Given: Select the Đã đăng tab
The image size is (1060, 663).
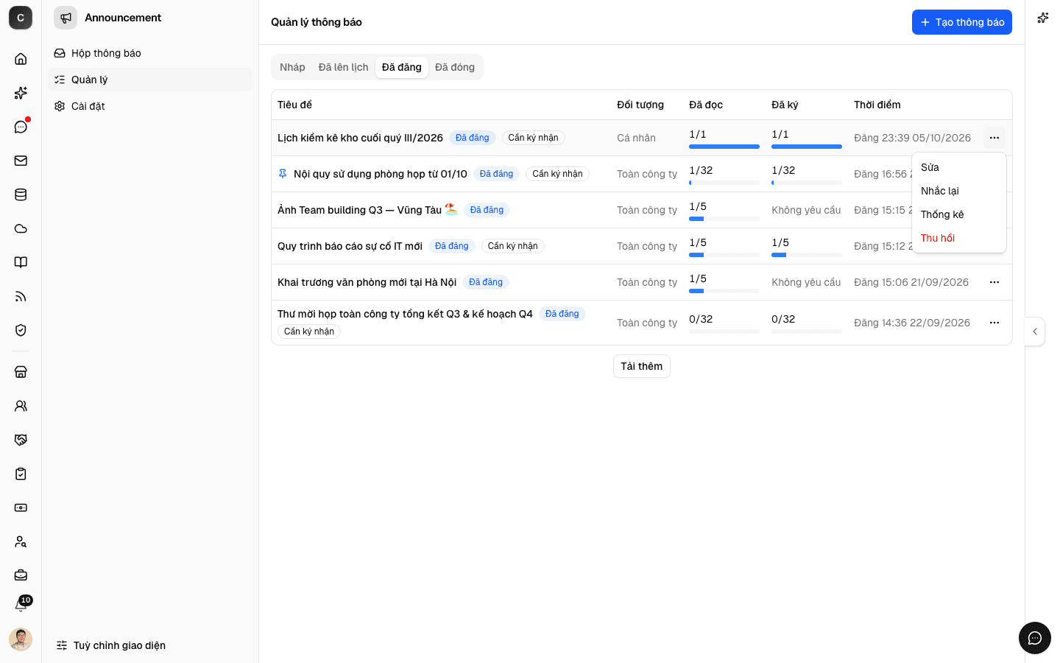Looking at the screenshot, I should coord(402,67).
